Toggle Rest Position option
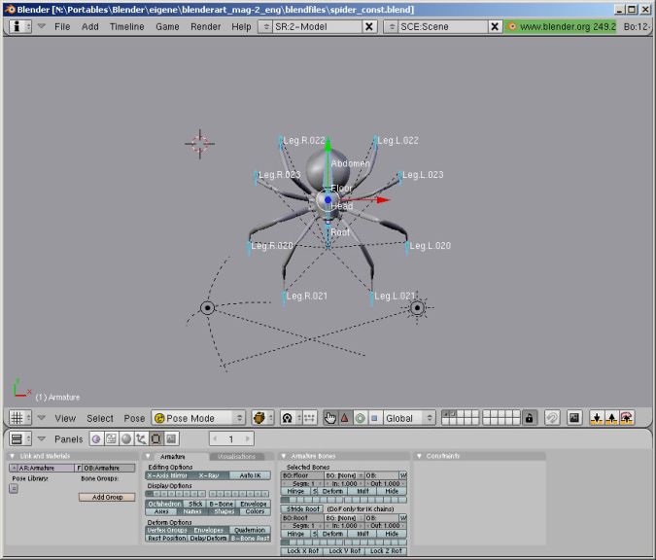Image resolution: width=656 pixels, height=560 pixels. tap(166, 538)
